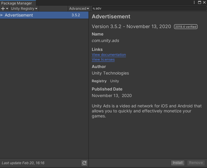
Task: Click the package search field
Action: click(149, 9)
